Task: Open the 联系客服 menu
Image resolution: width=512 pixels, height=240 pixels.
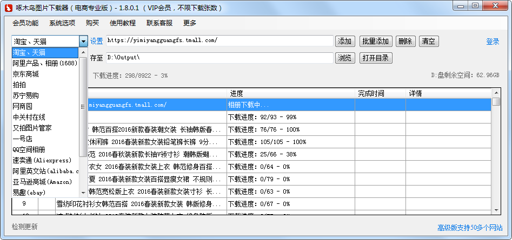Action: 159,23
